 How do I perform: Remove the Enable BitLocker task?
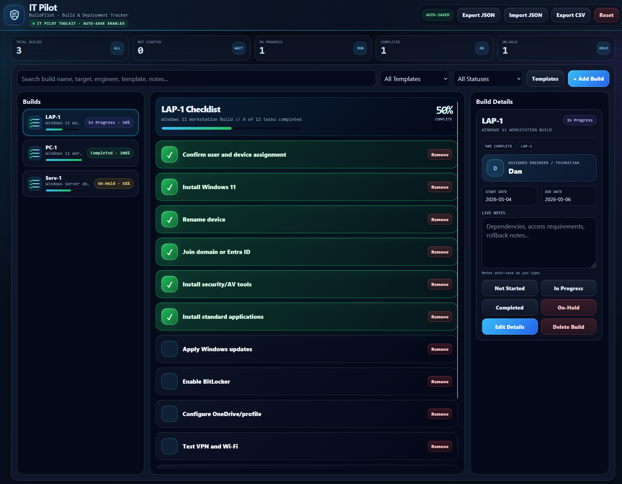(x=440, y=382)
